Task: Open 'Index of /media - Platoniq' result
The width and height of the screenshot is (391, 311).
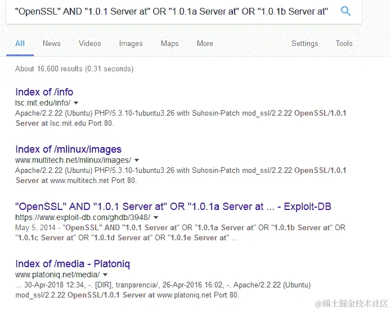Action: 73,264
